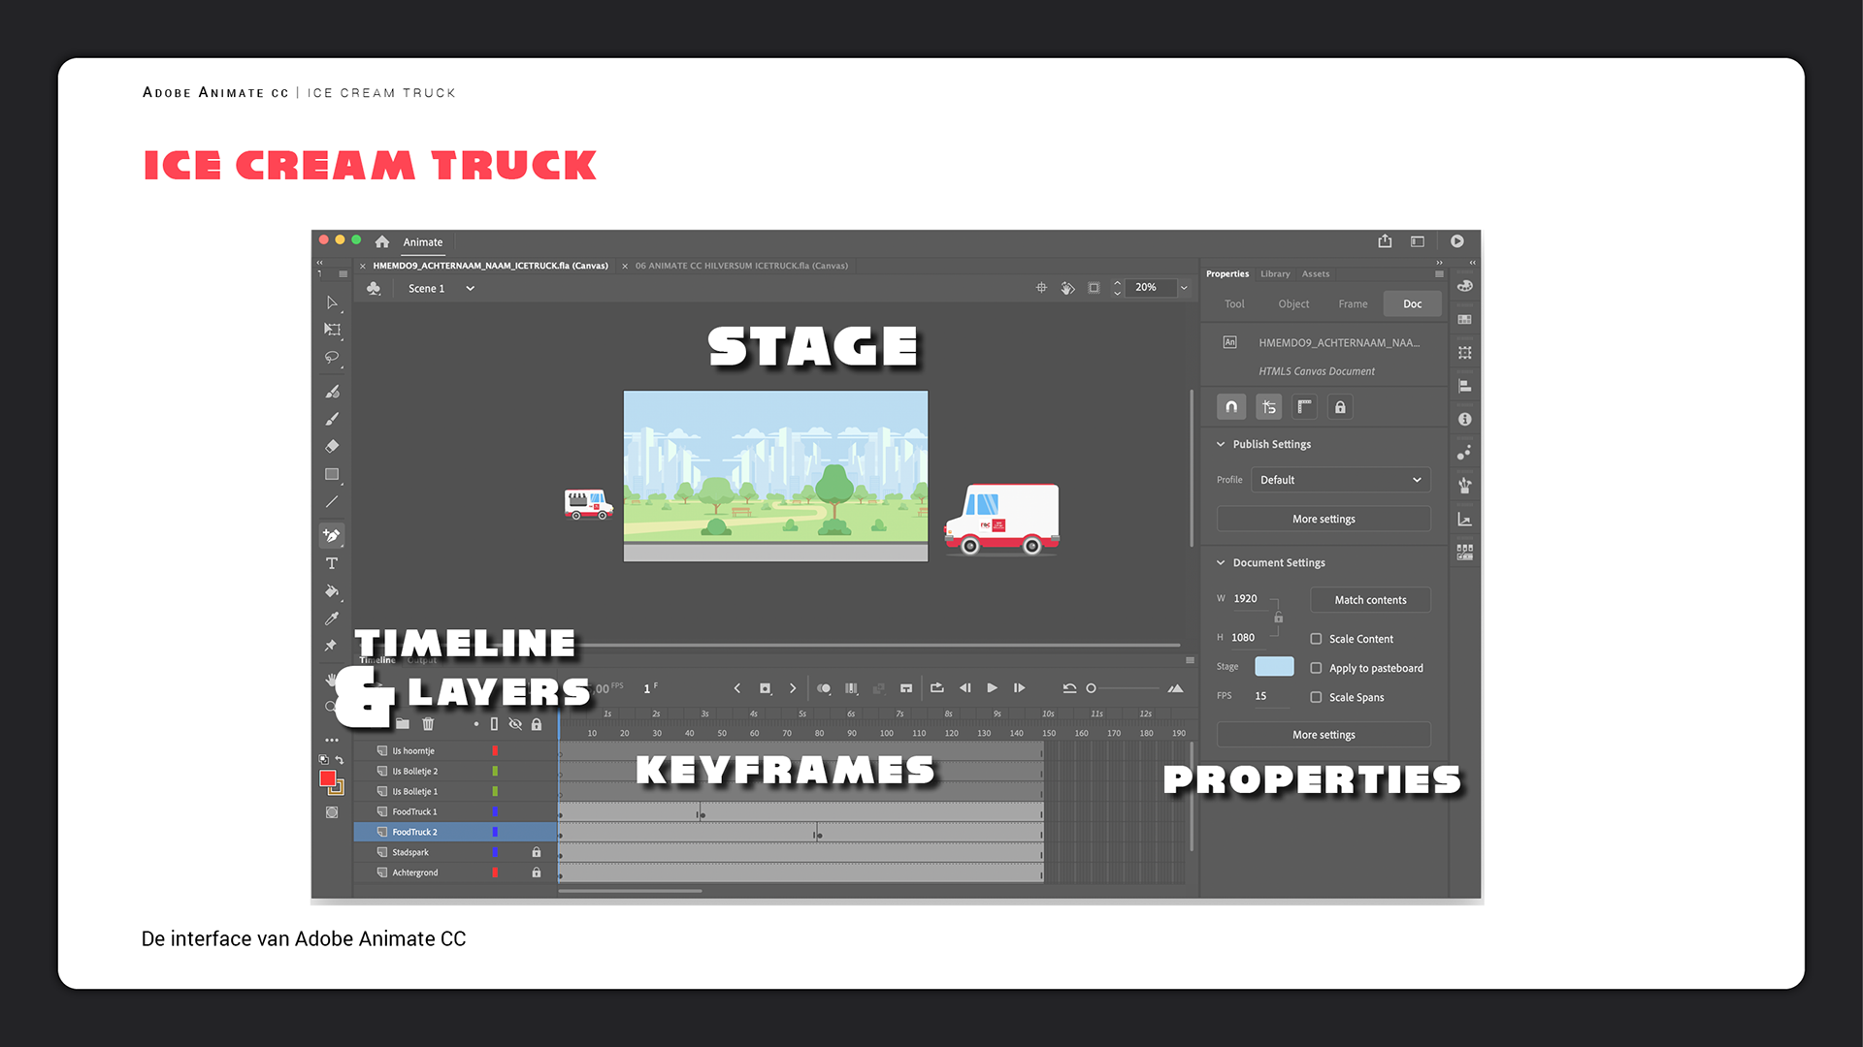Screen dimensions: 1863x1047
Task: Select the Eyedropper tool
Action: (x=332, y=618)
